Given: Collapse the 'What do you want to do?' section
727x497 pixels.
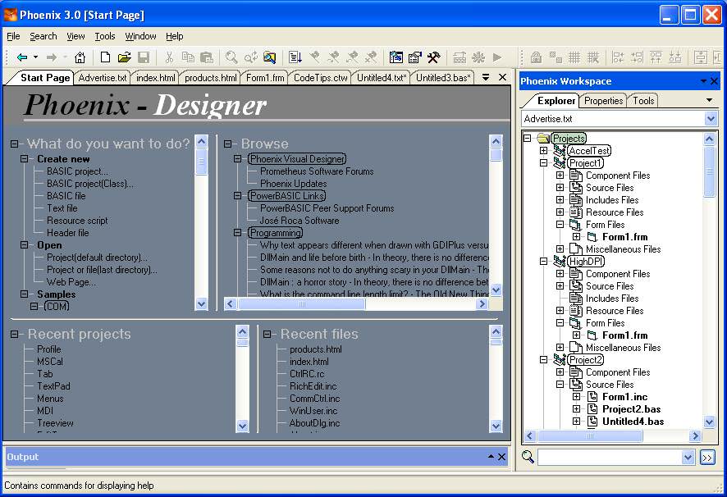Looking at the screenshot, I should pyautogui.click(x=15, y=144).
